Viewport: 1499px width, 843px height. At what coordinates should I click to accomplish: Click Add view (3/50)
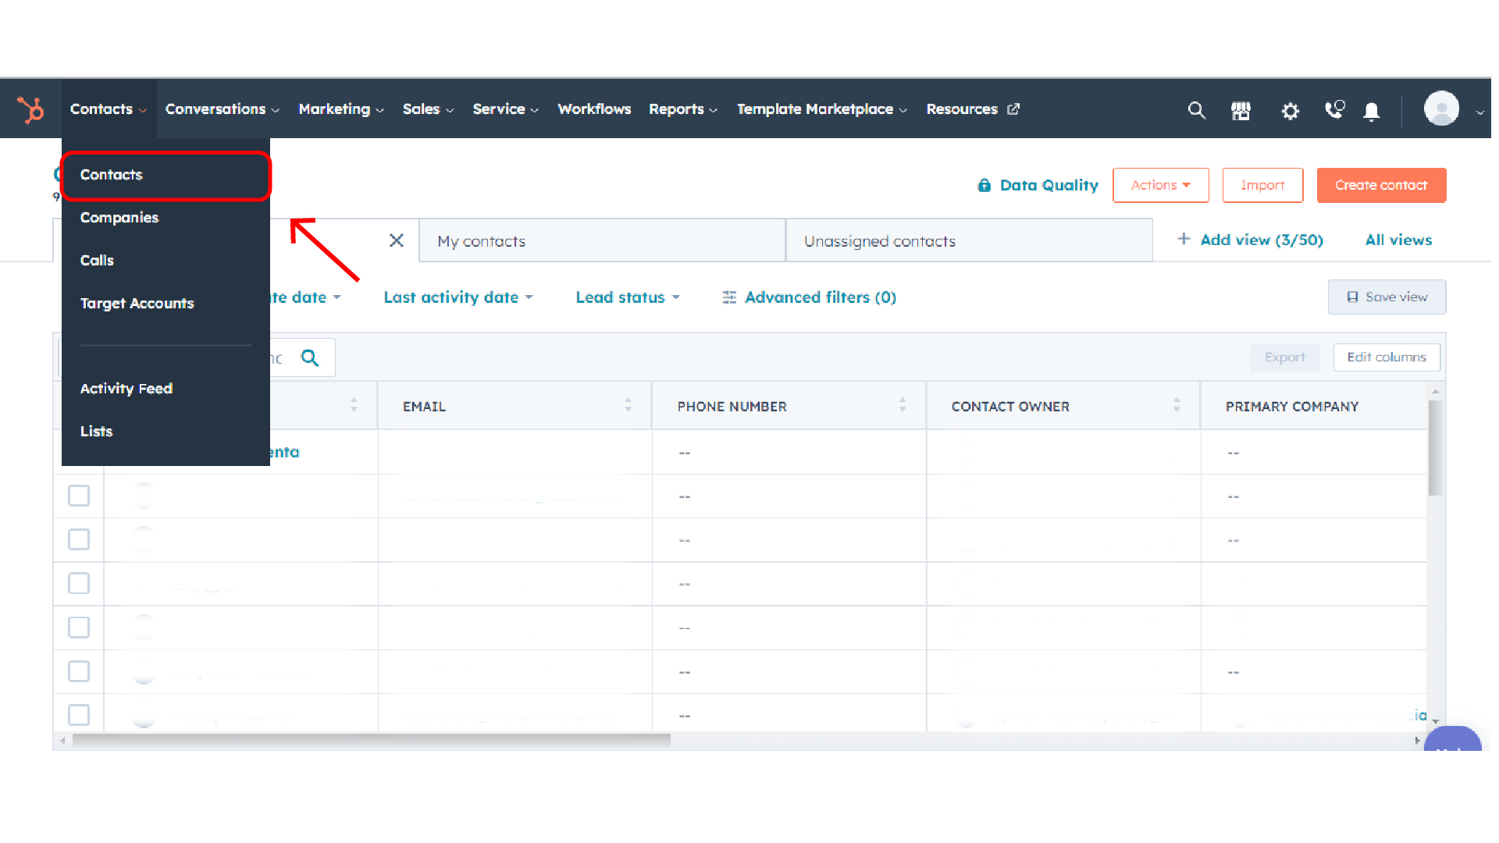(1250, 240)
